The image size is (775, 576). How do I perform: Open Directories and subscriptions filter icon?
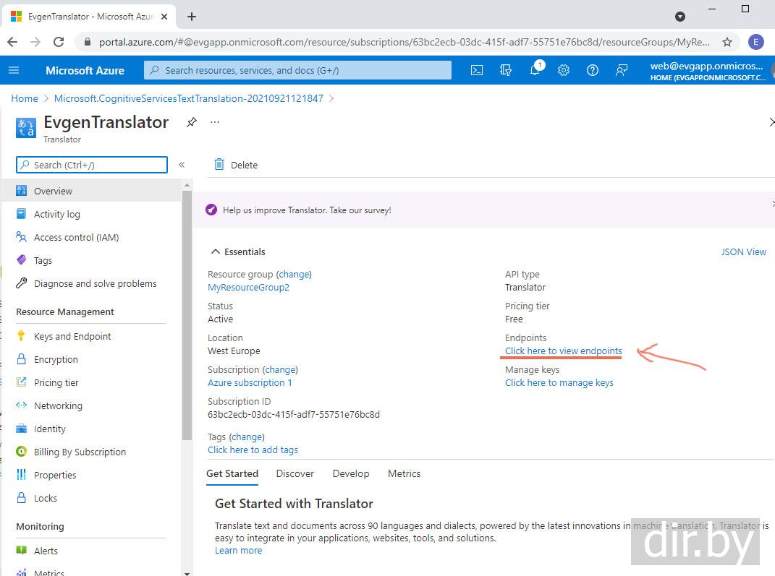point(506,70)
